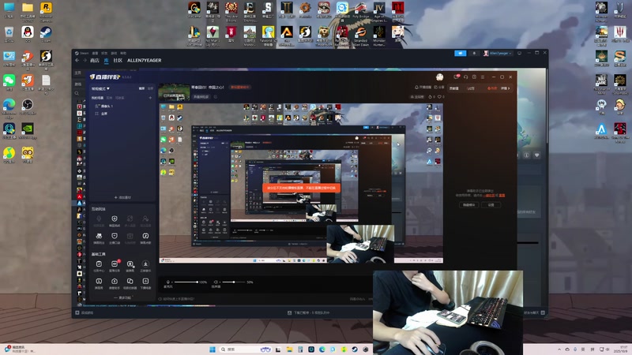The width and height of the screenshot is (632, 355).
Task: Open the QQ penguin desktop icon
Action: 28,34
